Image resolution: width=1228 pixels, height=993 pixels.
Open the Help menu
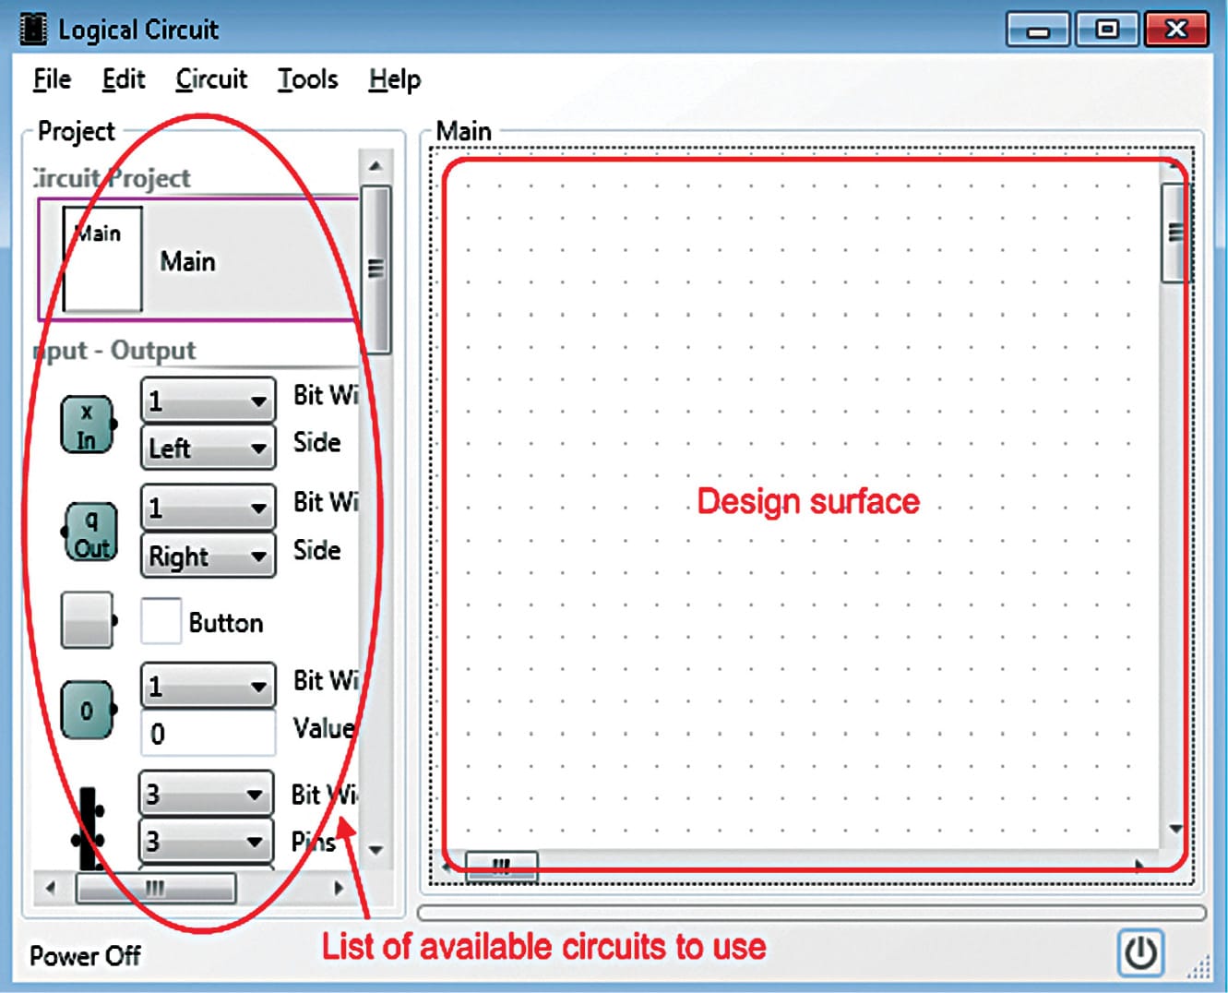pos(393,79)
